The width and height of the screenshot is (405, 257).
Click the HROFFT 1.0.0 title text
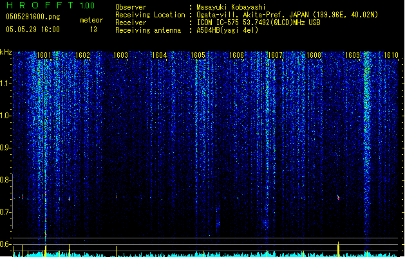point(51,5)
